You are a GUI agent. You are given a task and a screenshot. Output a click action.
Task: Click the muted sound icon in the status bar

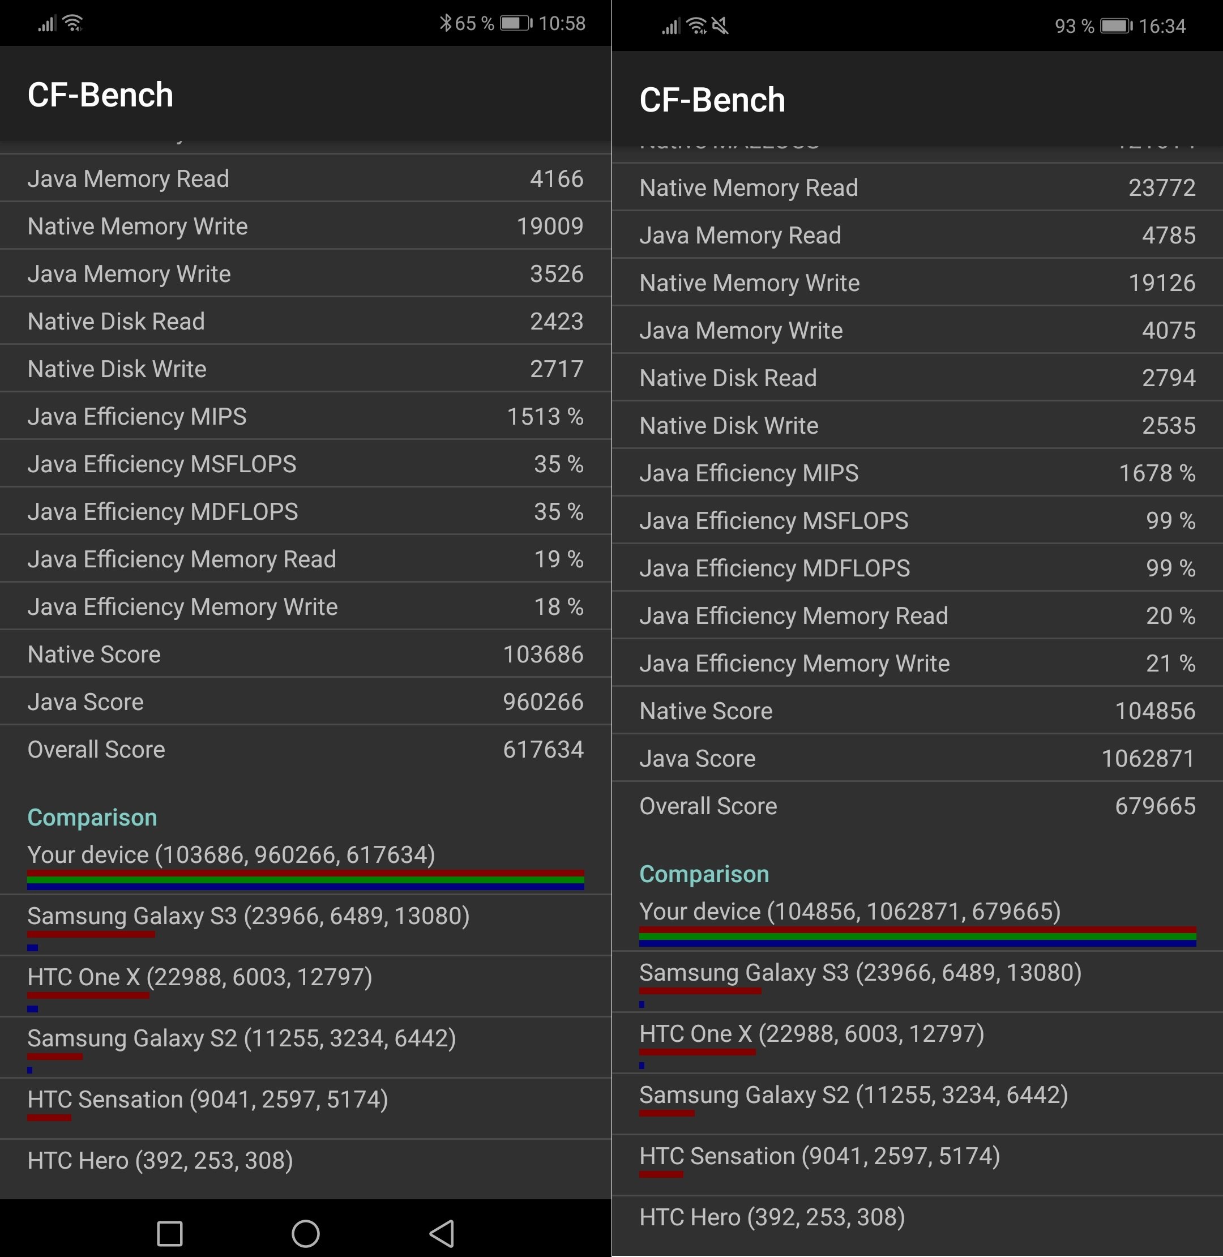click(720, 27)
